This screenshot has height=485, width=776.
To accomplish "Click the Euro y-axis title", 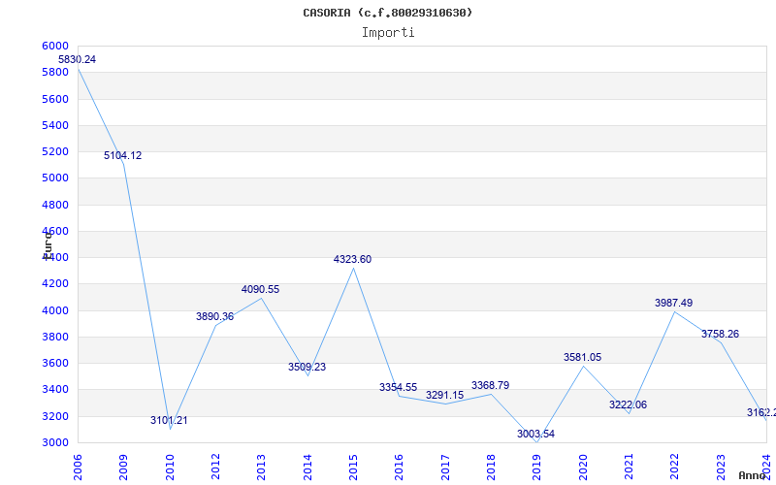I will (48, 244).
